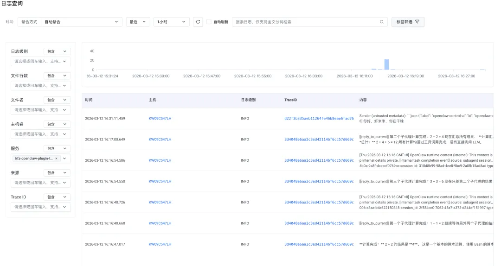Open the 日志级别 value select field
This screenshot has height=266, width=501.
(40, 61)
